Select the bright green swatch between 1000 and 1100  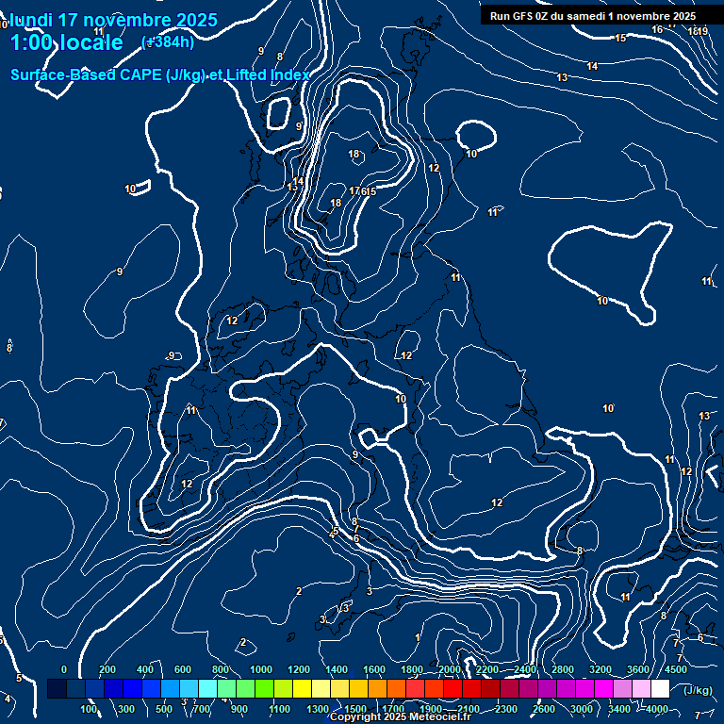(x=264, y=688)
